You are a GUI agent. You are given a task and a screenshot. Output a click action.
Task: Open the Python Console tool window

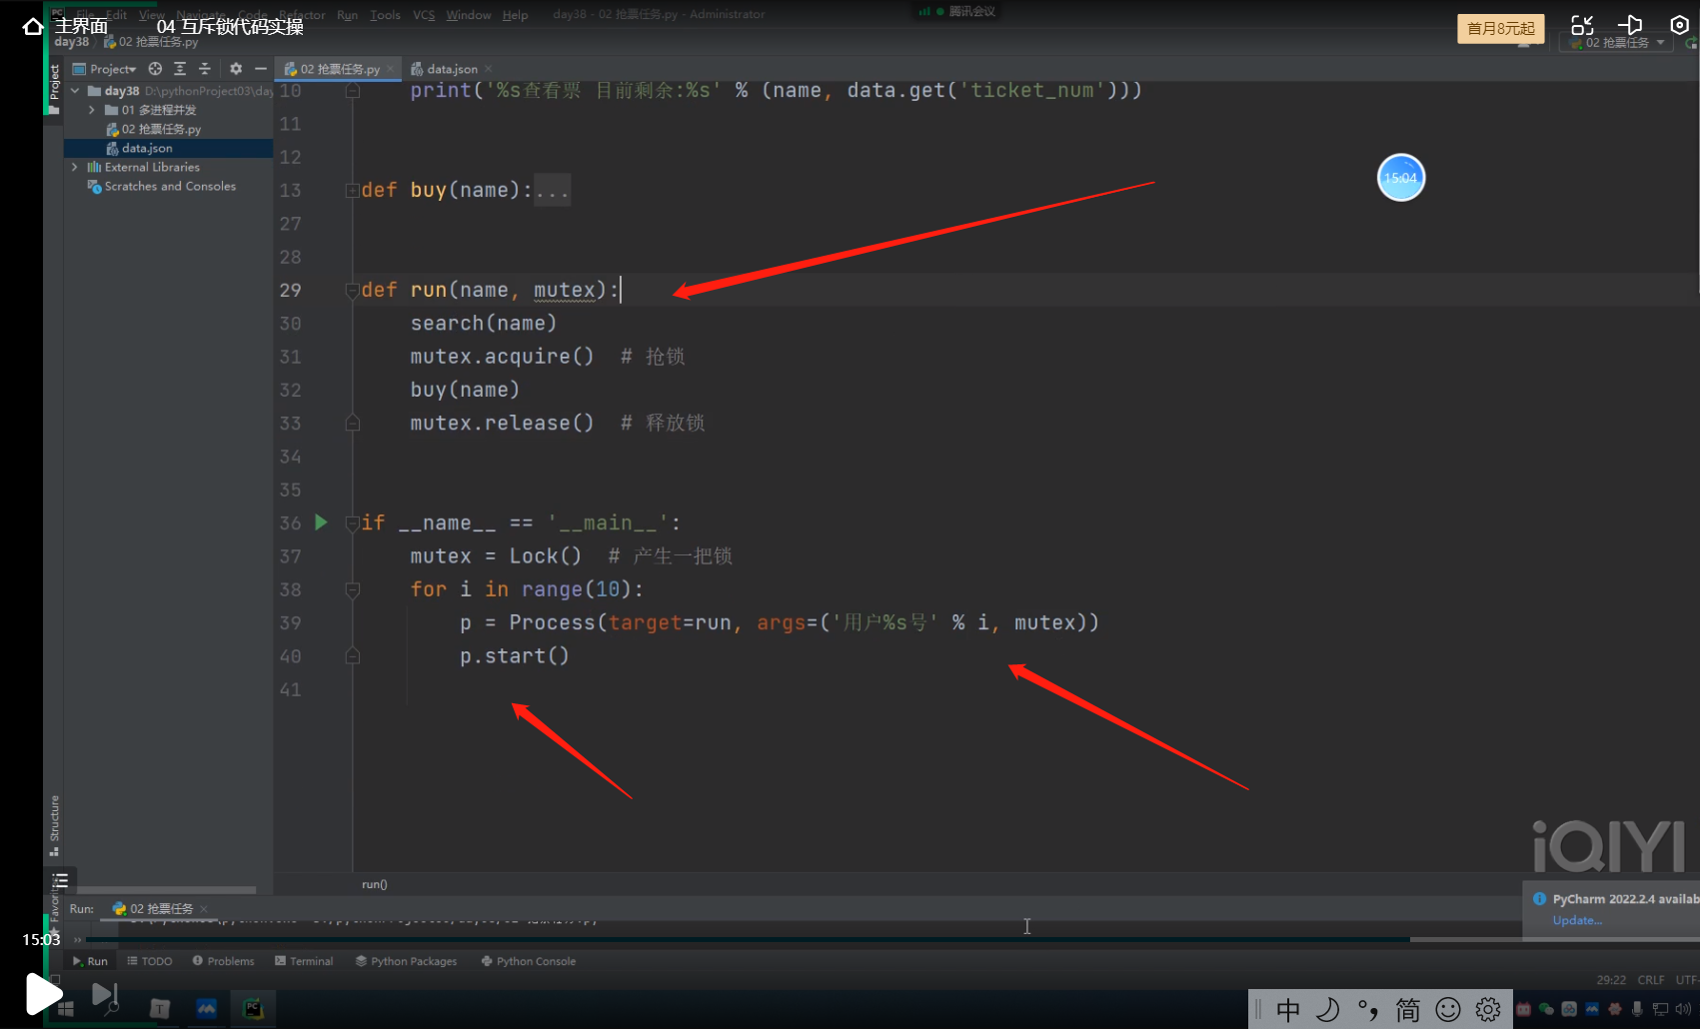(x=529, y=961)
